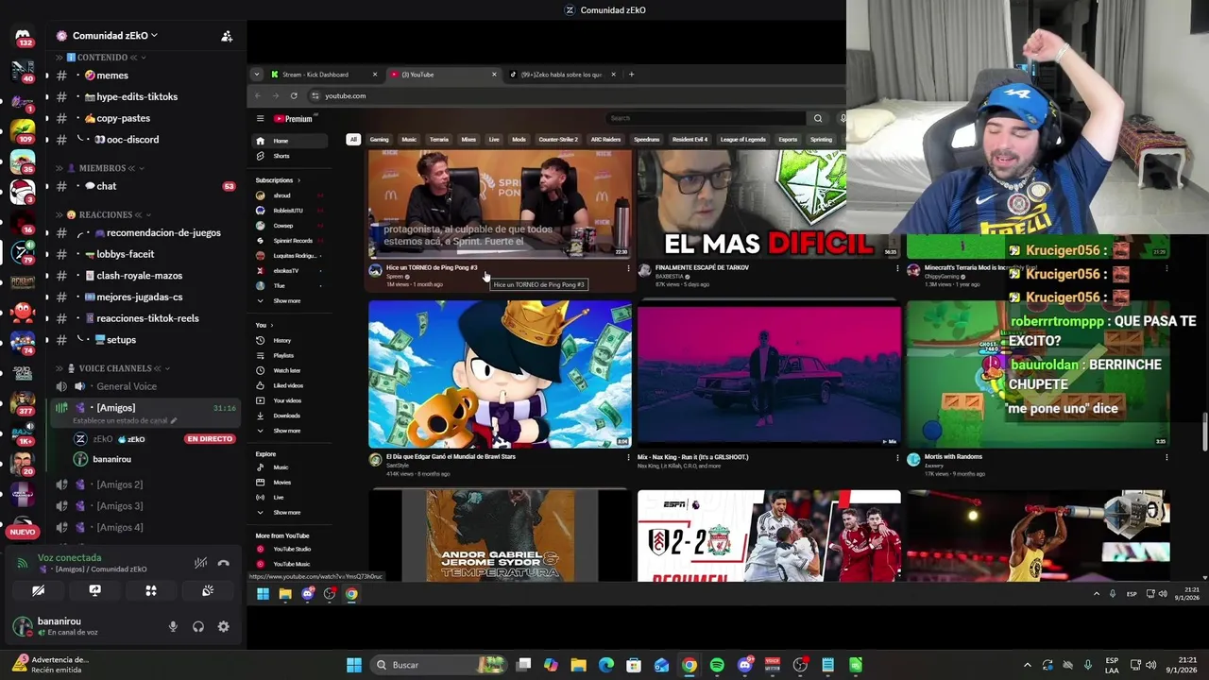The width and height of the screenshot is (1209, 680).
Task: Open File Explorer from Windows taskbar
Action: pos(579,665)
